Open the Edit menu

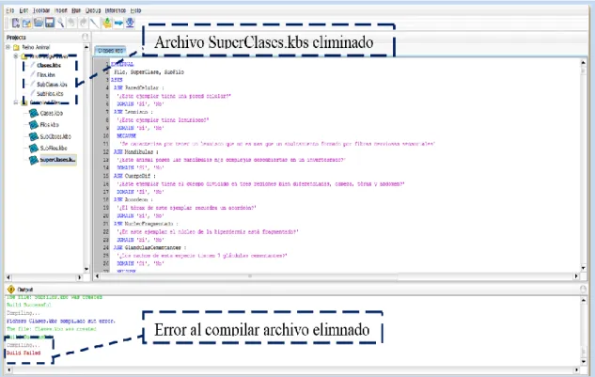(23, 10)
